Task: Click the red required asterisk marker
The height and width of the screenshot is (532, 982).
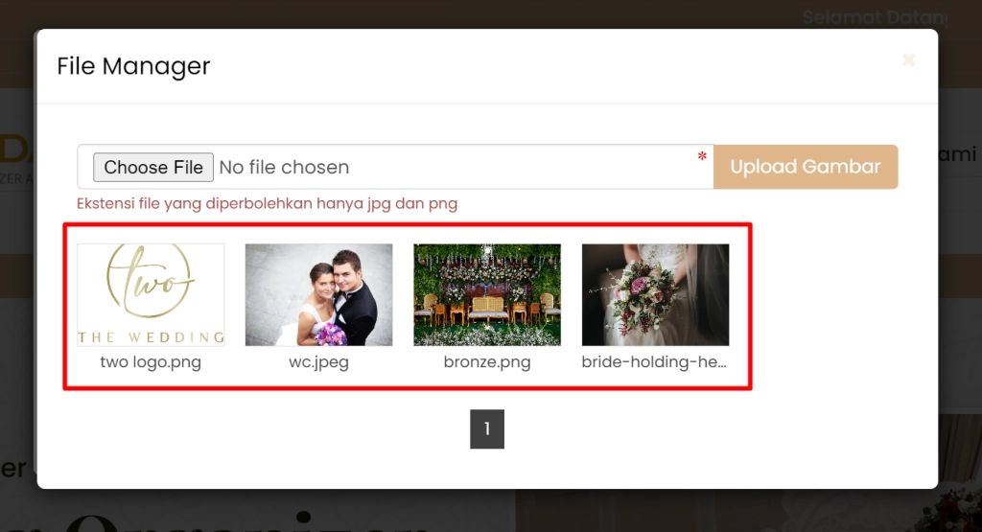Action: [702, 157]
